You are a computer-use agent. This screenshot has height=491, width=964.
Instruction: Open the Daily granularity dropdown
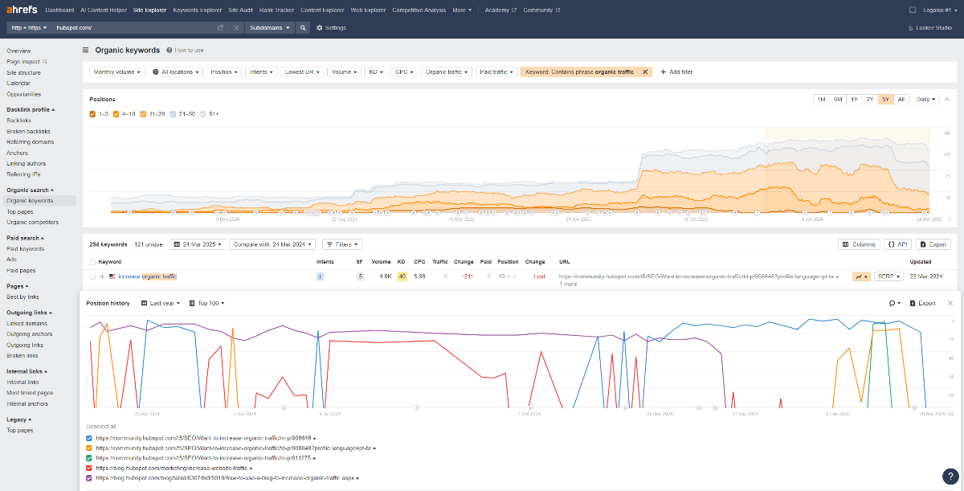[925, 99]
